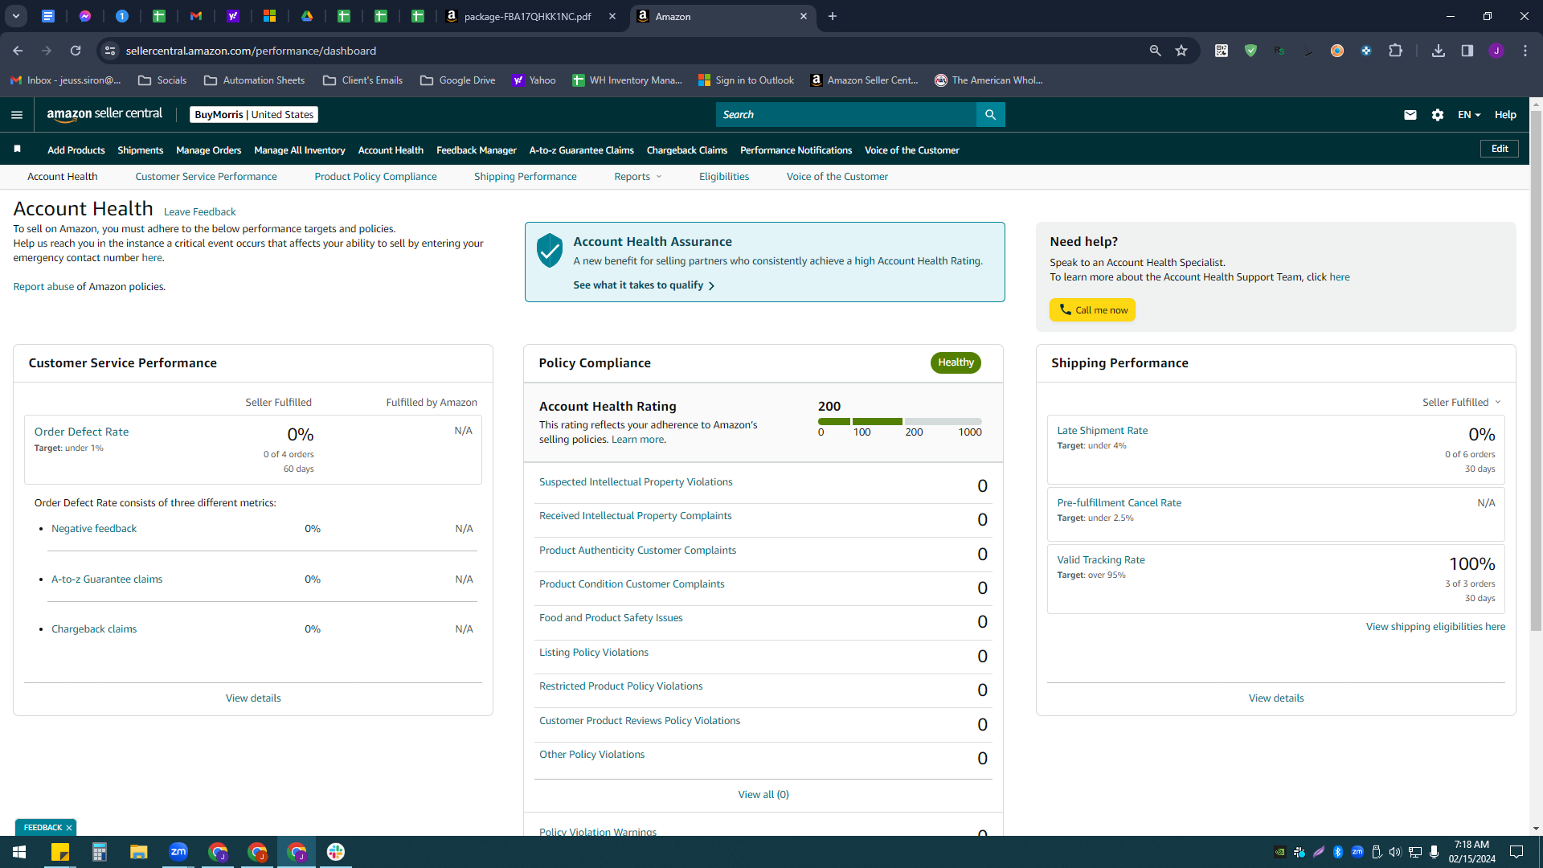Viewport: 1543px width, 868px height.
Task: Click the page vertical scrollbar
Action: [1536, 370]
